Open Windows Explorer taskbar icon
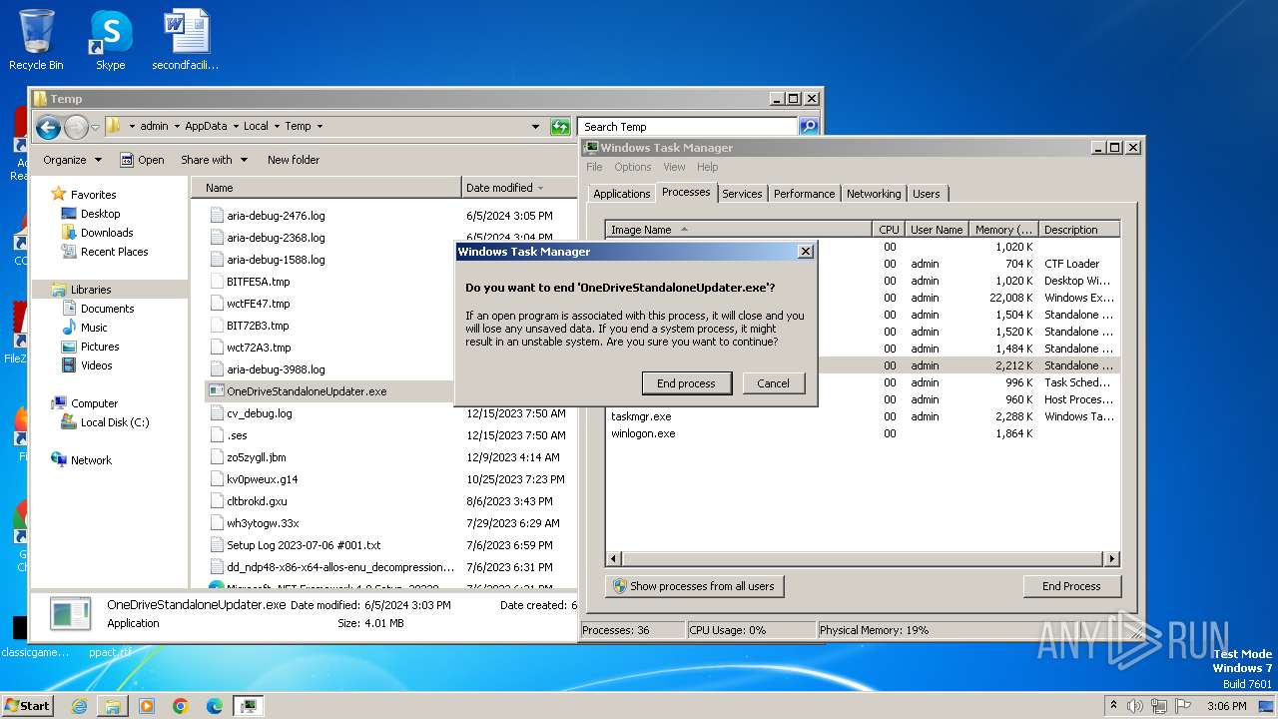The height and width of the screenshot is (719, 1278). tap(113, 706)
